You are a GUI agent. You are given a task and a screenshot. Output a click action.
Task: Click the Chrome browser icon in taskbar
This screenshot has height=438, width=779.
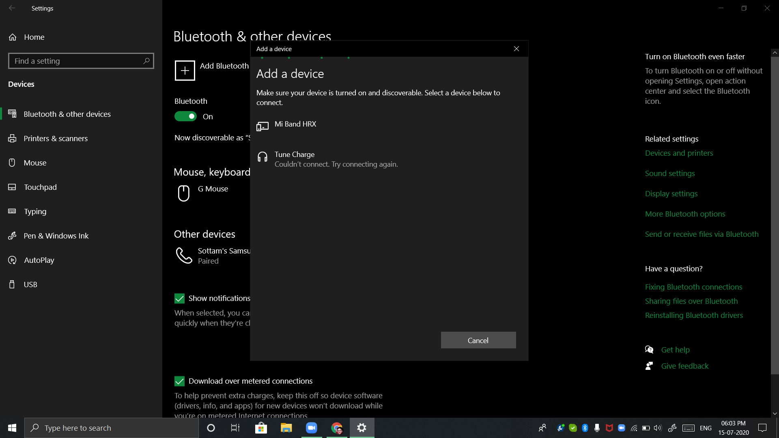pos(337,427)
